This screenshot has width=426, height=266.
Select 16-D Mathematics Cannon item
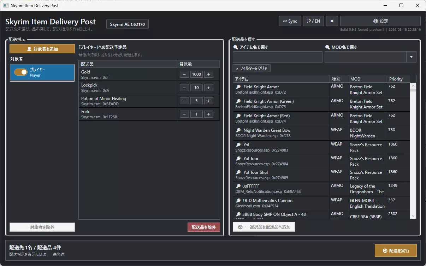[x=281, y=203]
